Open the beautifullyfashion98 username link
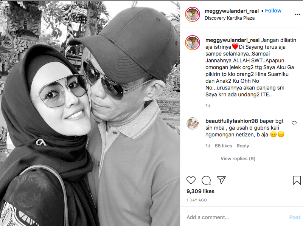The width and height of the screenshot is (303, 226). [232, 121]
